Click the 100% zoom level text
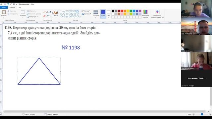Image resolution: width=212 pixels, height=119 pixels. tap(189, 114)
